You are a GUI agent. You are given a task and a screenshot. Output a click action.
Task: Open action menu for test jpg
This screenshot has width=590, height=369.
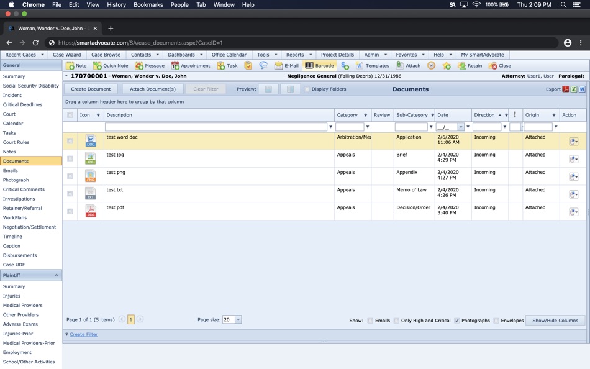(573, 159)
